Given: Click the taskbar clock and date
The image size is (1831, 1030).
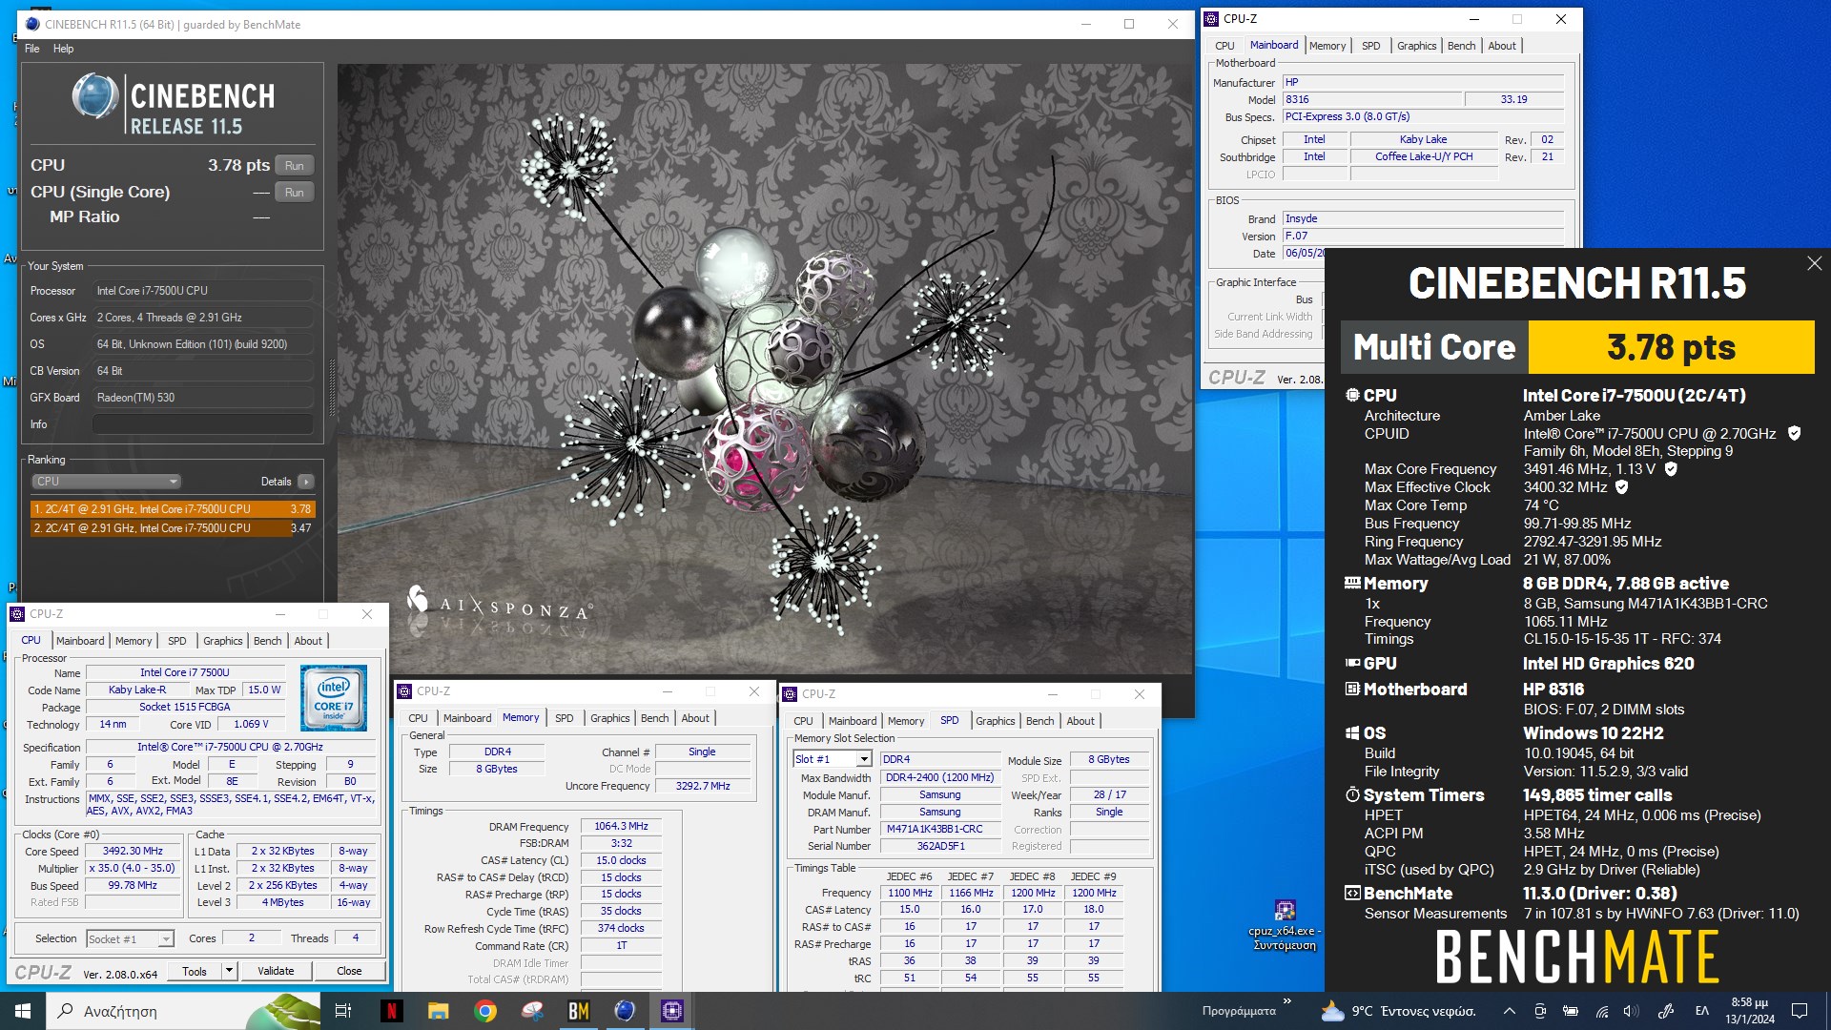Looking at the screenshot, I should [x=1750, y=1011].
